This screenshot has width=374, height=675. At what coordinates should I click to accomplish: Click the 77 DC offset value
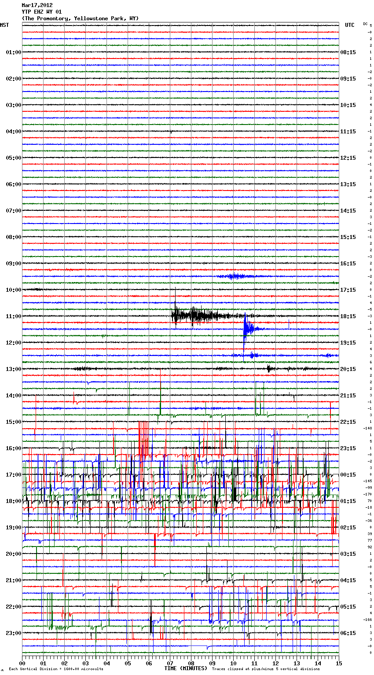pos(370,540)
